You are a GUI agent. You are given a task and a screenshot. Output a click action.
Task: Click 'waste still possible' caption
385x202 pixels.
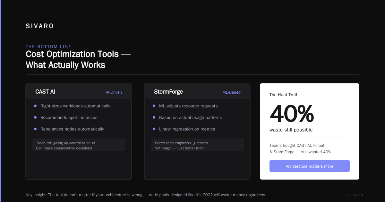coord(291,130)
